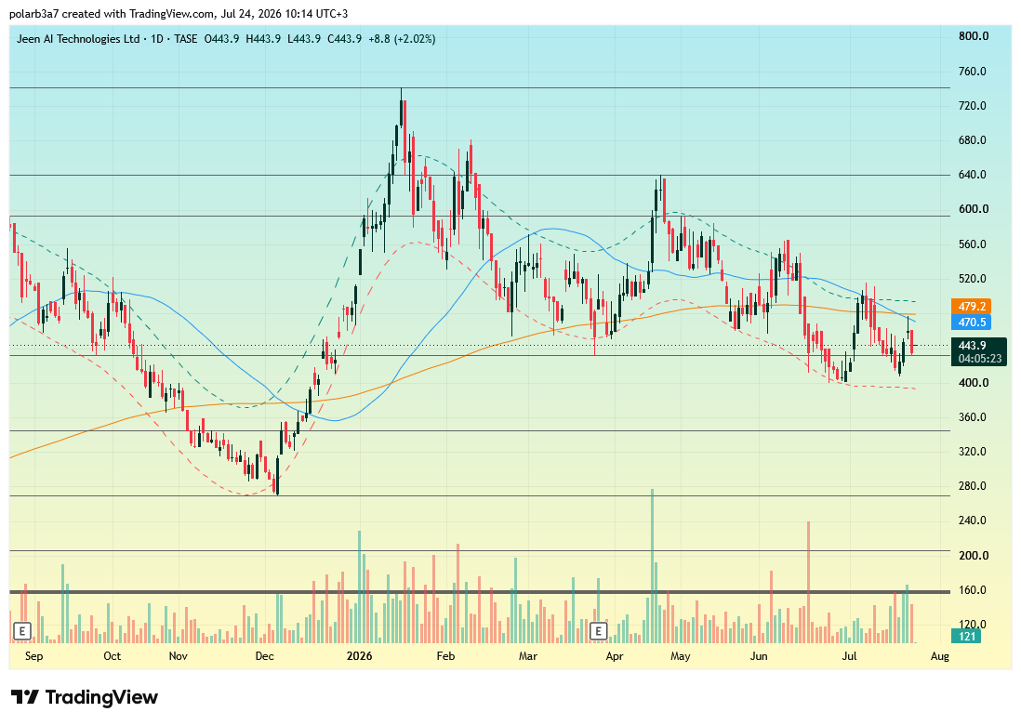Screen dimensions: 1021x725
Task: Click the 760.0 price axis label
Action: coord(974,72)
